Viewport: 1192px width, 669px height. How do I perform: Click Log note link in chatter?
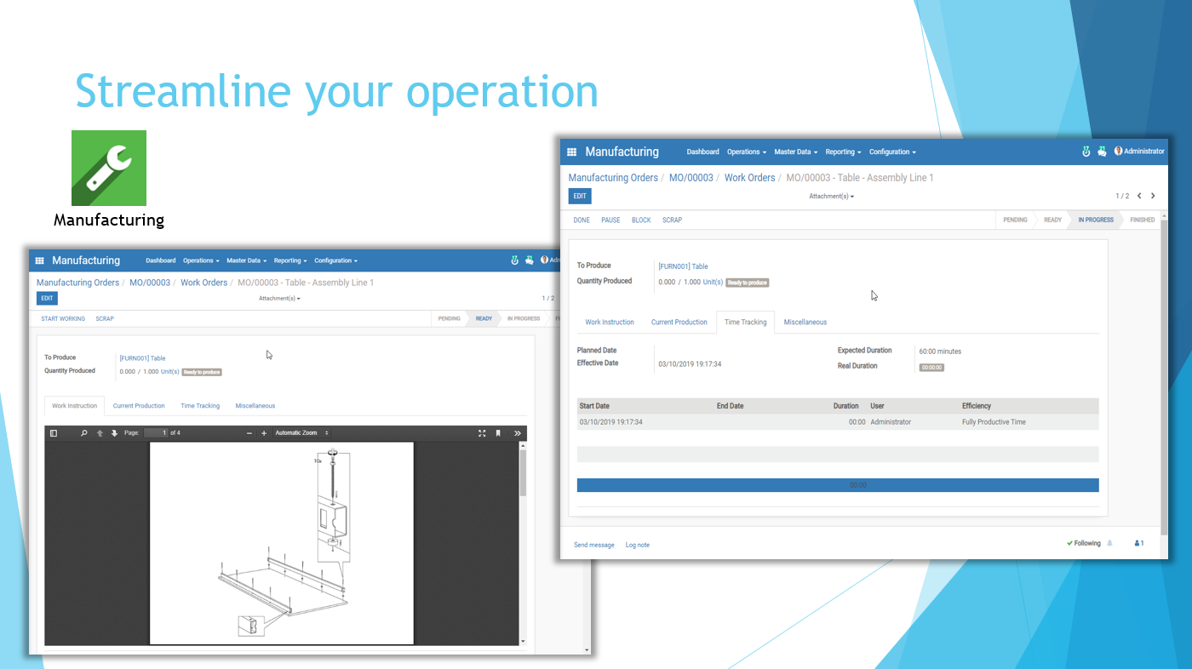coord(638,545)
